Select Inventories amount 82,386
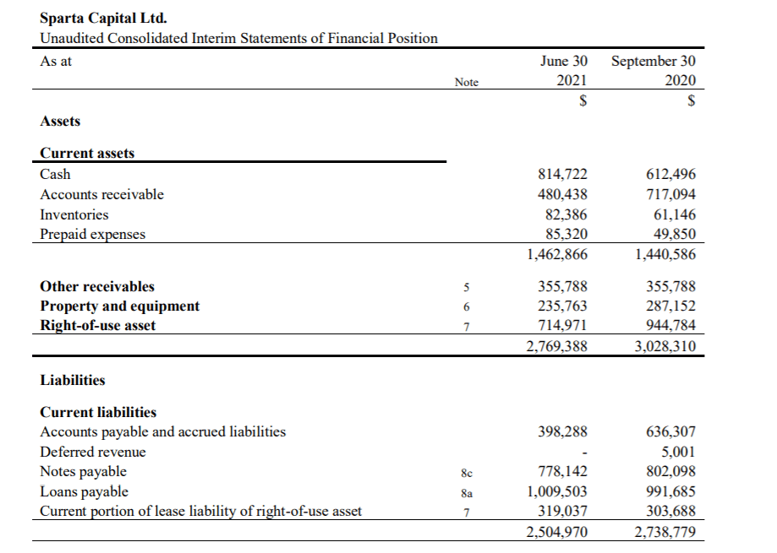This screenshot has width=777, height=553. pyautogui.click(x=566, y=214)
